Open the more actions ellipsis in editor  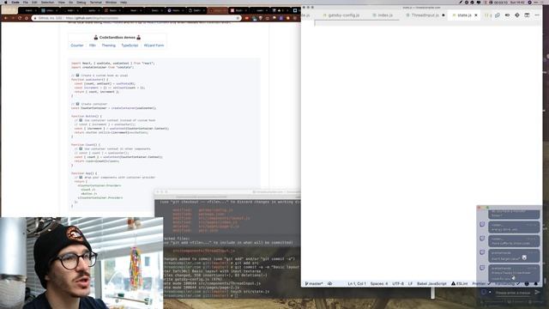click(x=537, y=15)
